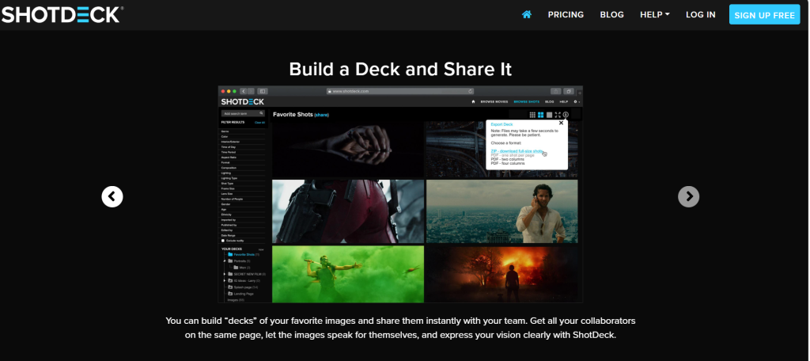Screen dimensions: 810x361
Task: Click the browser tabs overview icon
Action: [569, 91]
